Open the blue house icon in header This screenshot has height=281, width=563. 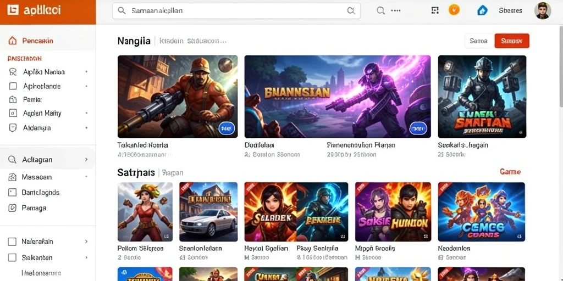point(482,10)
